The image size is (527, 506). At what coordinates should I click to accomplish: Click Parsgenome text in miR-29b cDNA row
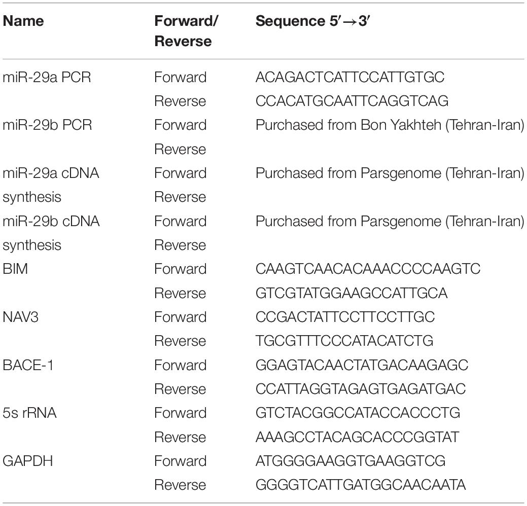click(x=401, y=222)
